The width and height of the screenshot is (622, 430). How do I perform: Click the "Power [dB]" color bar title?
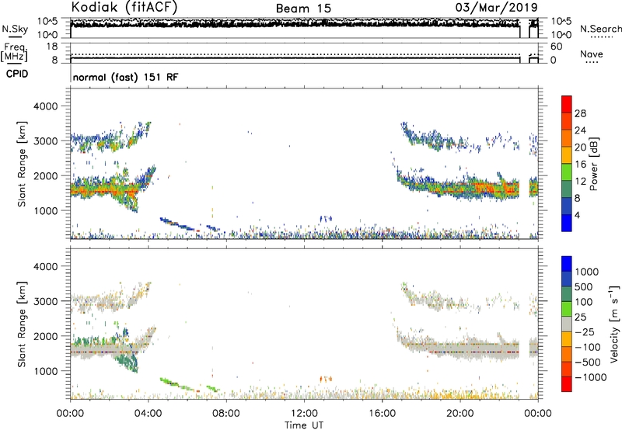[593, 164]
